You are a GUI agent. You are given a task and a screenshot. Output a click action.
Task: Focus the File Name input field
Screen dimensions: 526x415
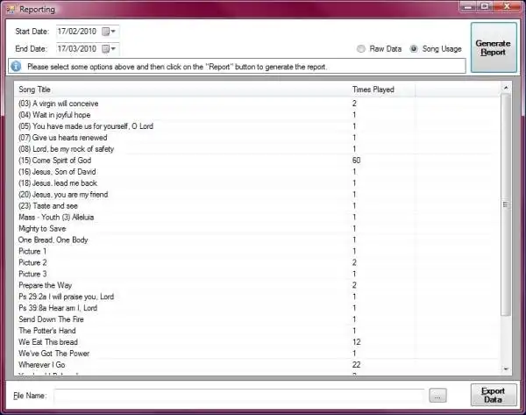click(239, 396)
